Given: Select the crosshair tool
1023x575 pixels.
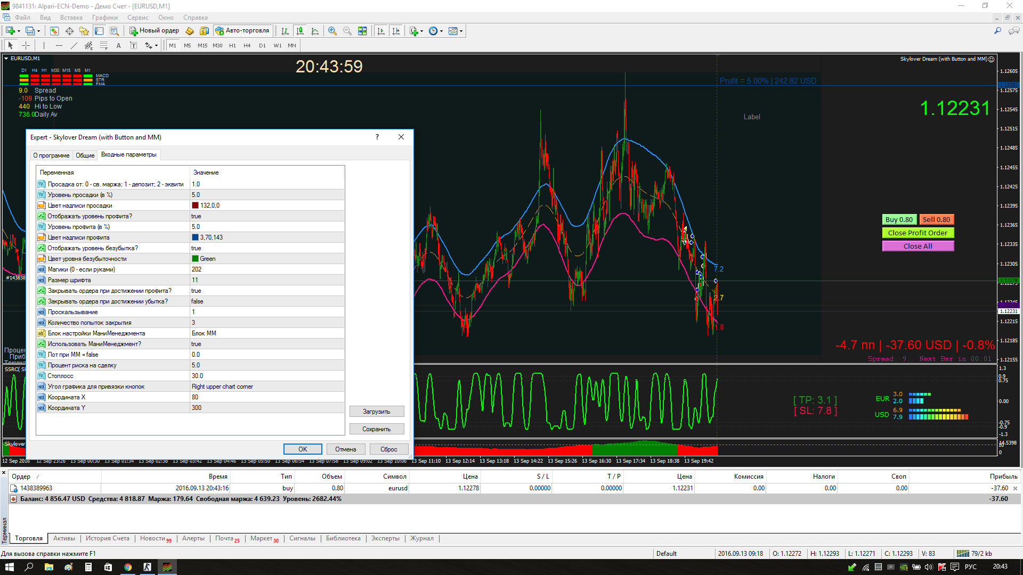Looking at the screenshot, I should point(26,45).
